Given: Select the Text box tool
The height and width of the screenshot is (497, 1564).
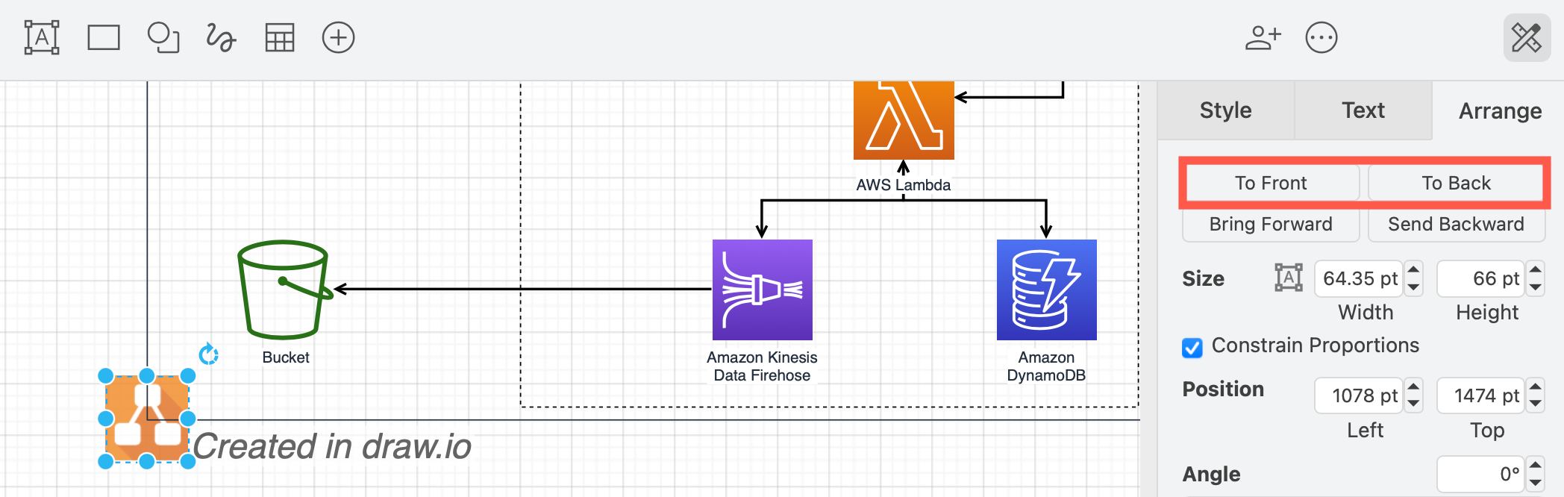Looking at the screenshot, I should point(42,37).
